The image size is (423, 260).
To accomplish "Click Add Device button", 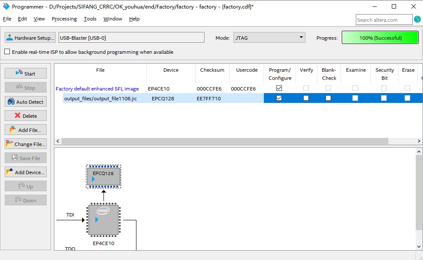I will [26, 172].
